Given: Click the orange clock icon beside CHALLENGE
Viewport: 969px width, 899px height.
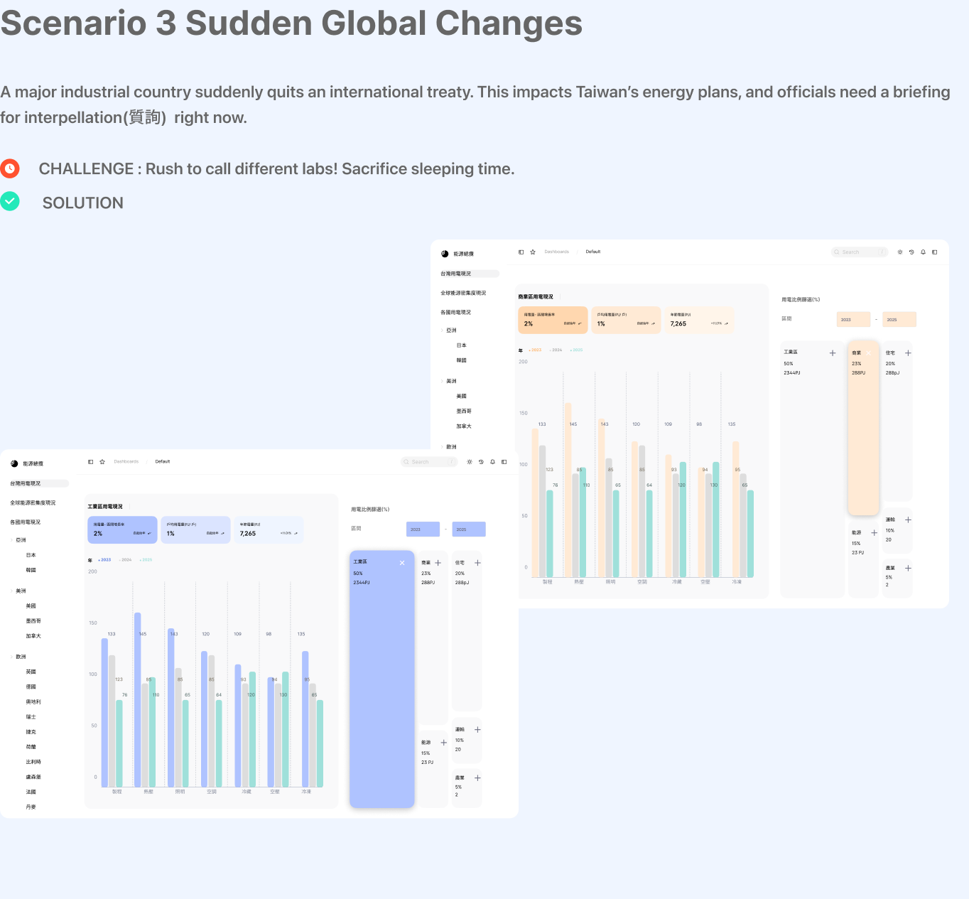Looking at the screenshot, I should (10, 168).
